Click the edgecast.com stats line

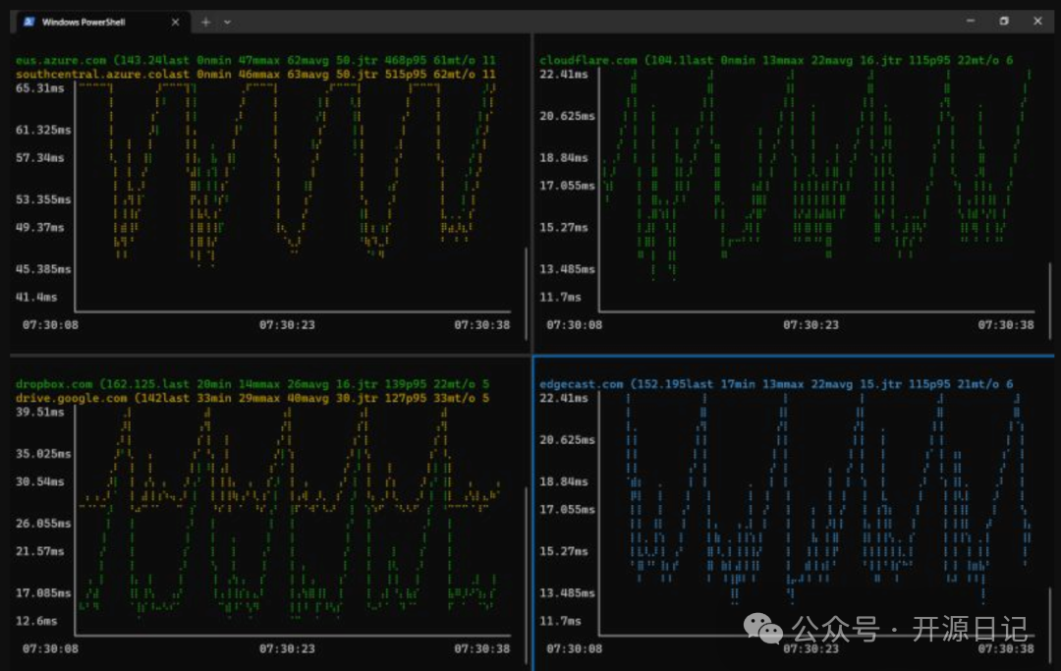click(x=776, y=383)
